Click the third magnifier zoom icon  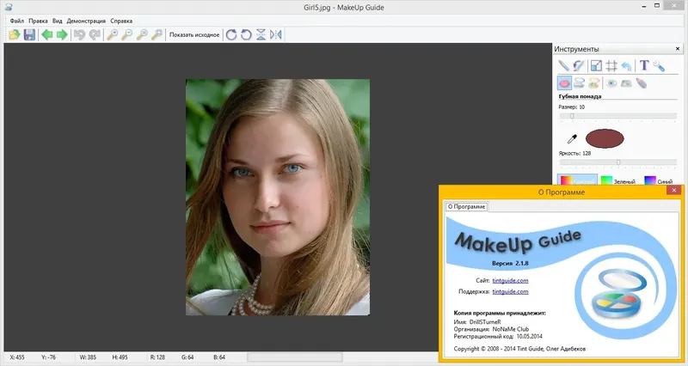pos(142,34)
